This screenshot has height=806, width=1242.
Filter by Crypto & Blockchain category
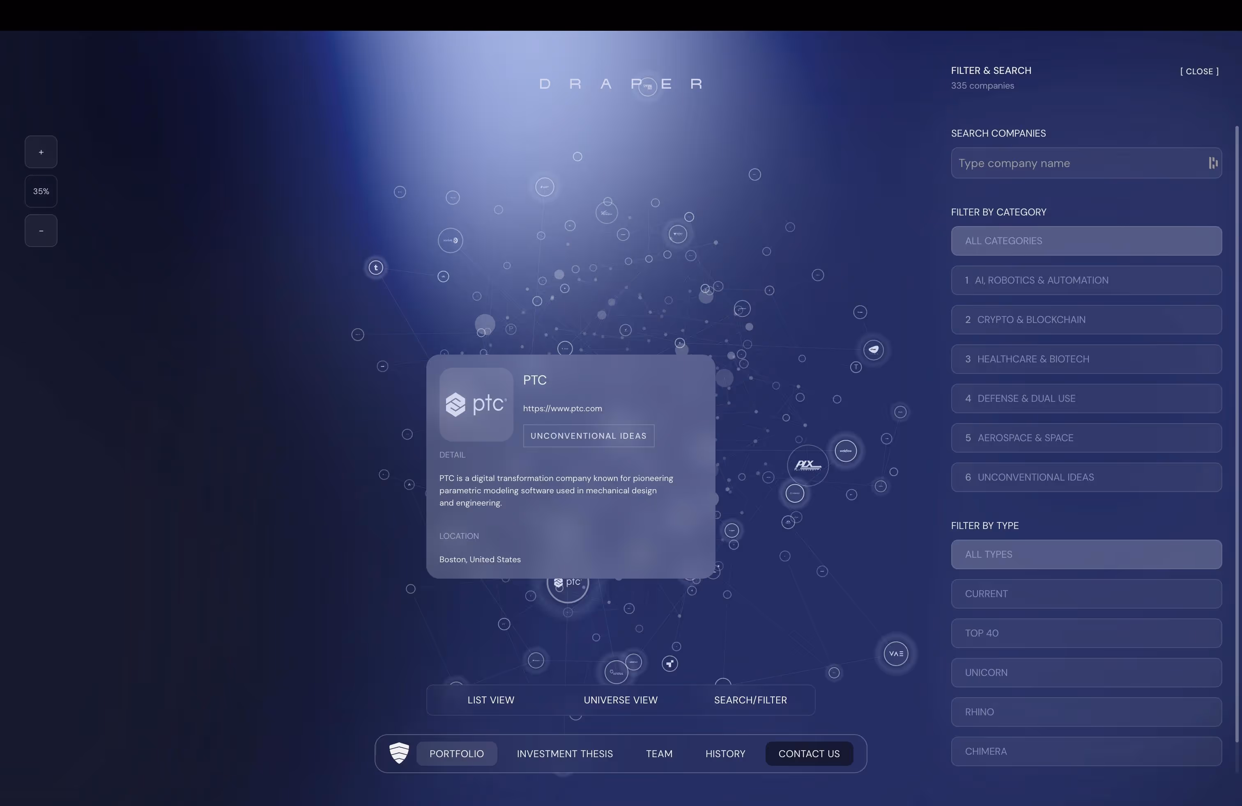coord(1086,320)
